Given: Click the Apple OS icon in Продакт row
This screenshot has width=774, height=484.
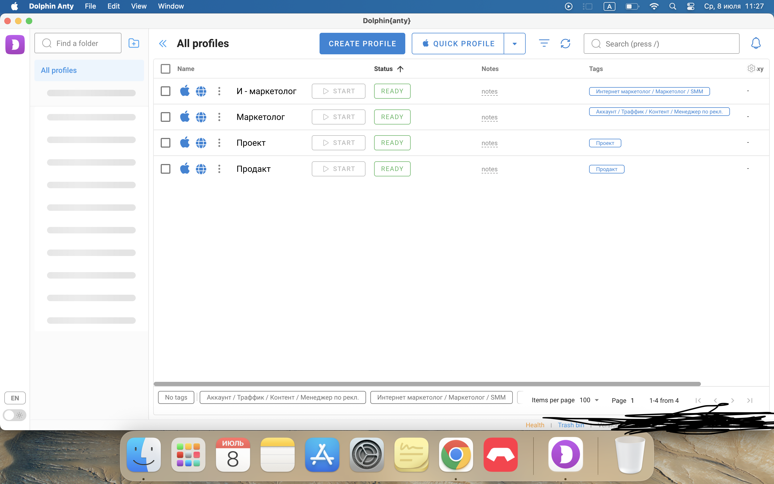Looking at the screenshot, I should [x=185, y=168].
